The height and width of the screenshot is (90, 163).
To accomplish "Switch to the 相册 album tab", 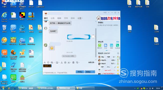I will [59, 18].
